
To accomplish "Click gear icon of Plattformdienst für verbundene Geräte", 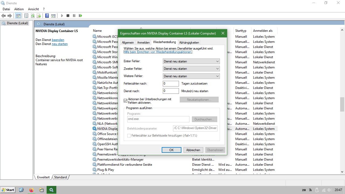I will [95, 165].
